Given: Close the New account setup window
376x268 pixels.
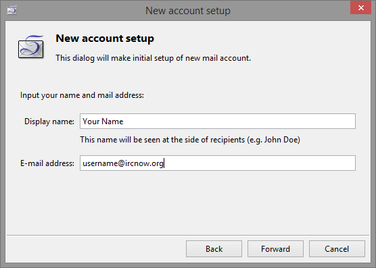Looking at the screenshot, I should point(360,7).
